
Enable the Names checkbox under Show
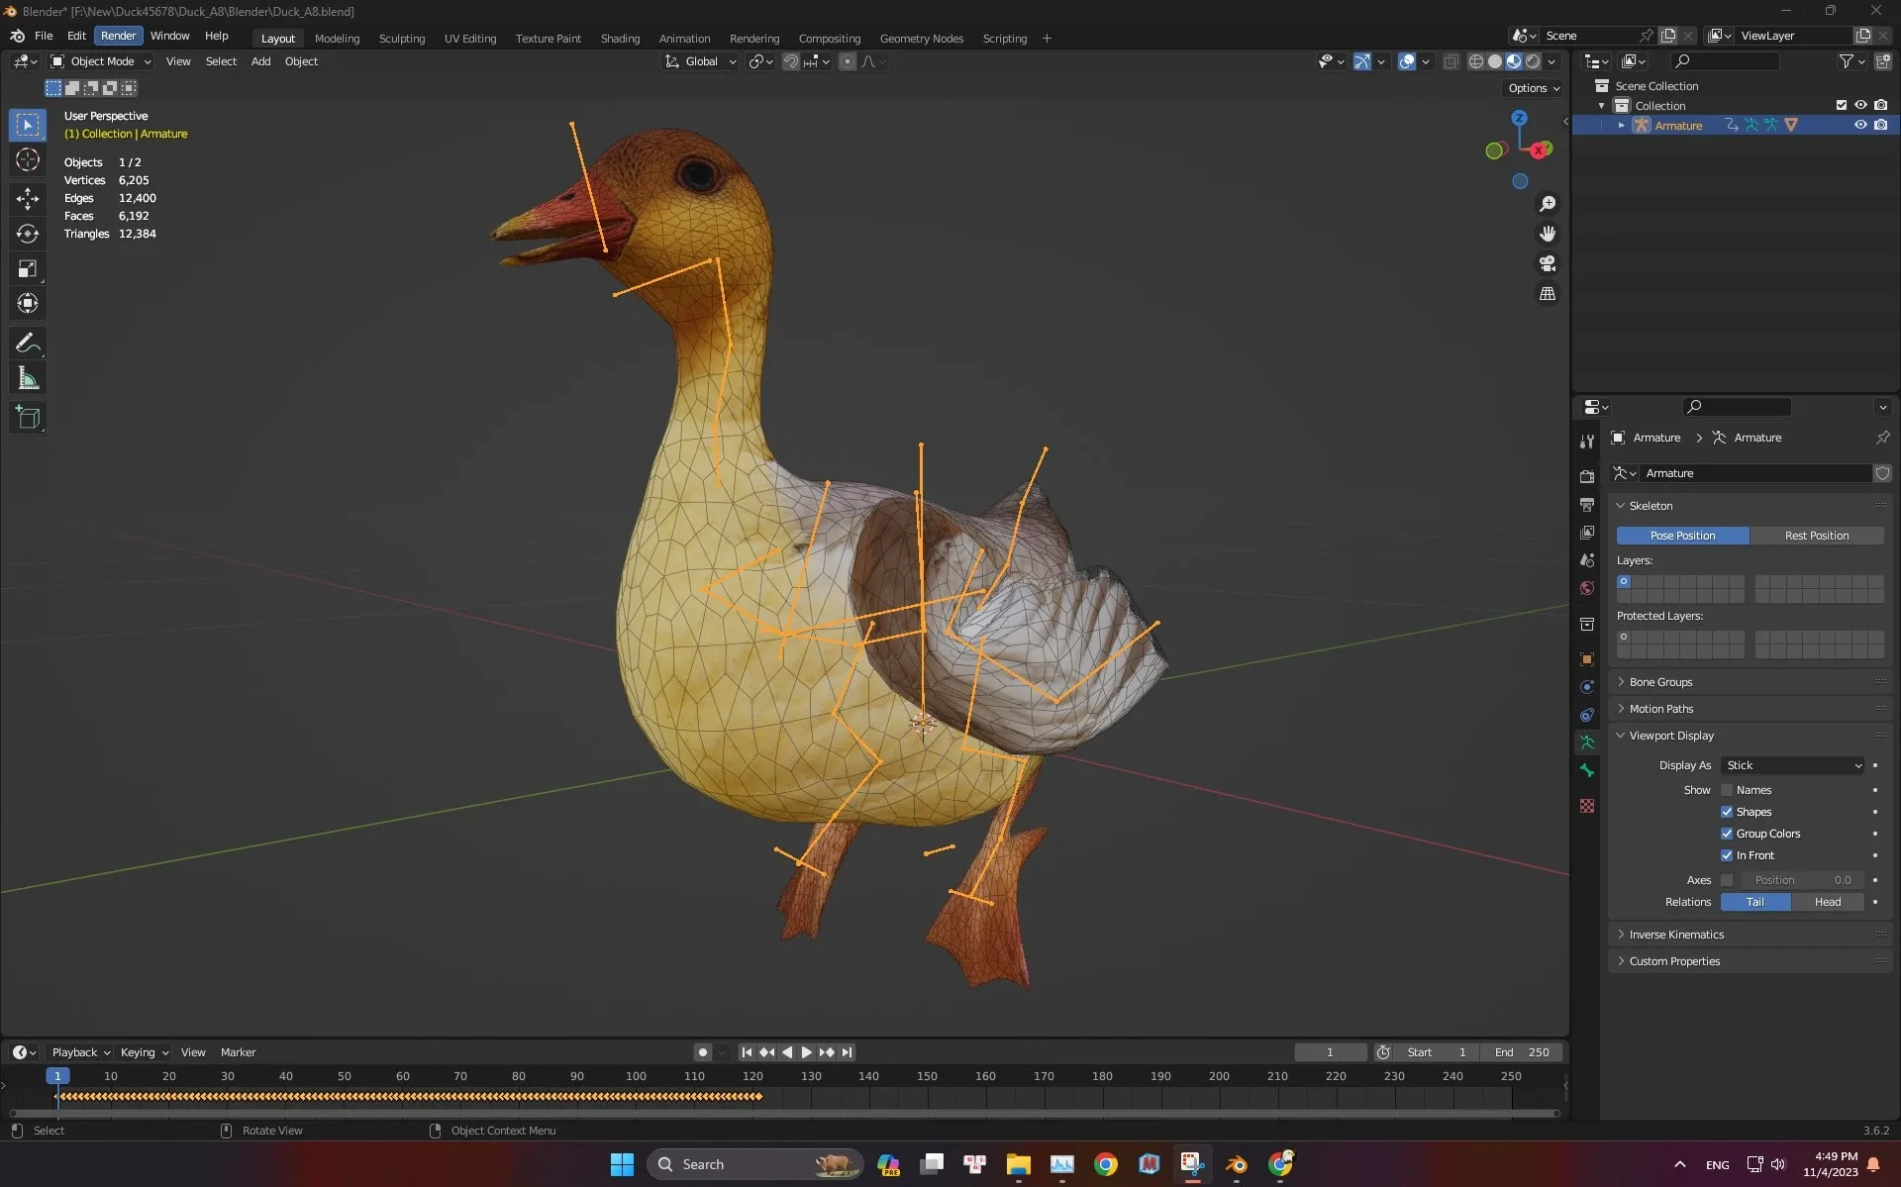click(1729, 790)
